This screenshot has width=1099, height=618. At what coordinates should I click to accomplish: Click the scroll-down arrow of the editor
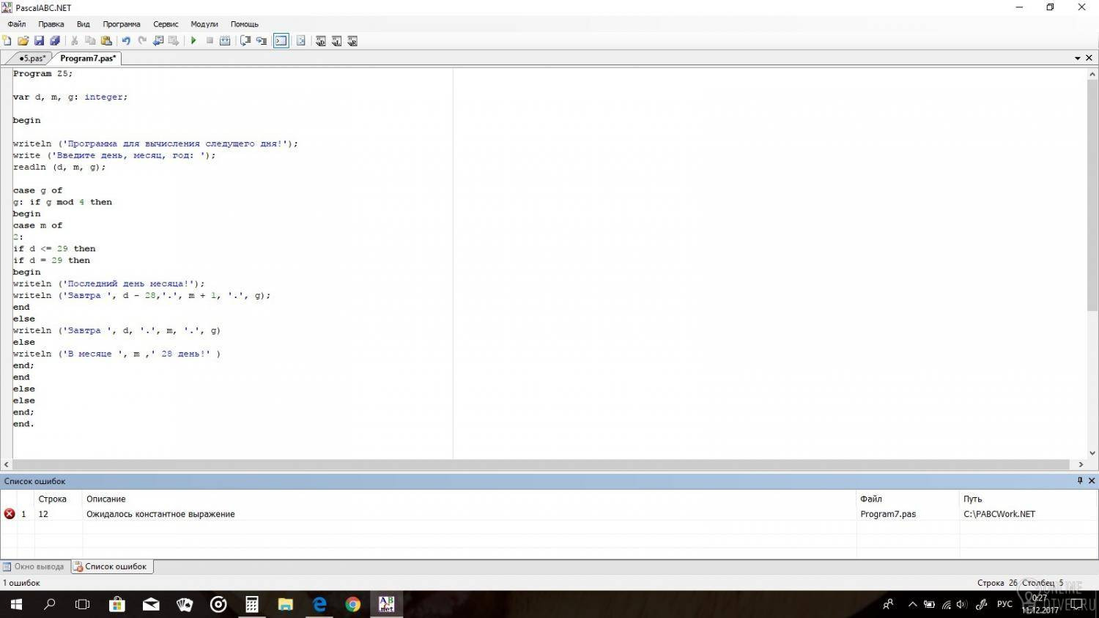tap(1092, 453)
